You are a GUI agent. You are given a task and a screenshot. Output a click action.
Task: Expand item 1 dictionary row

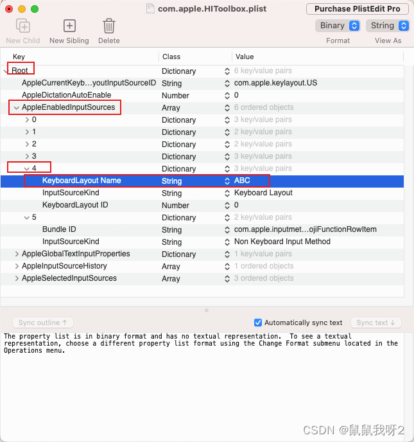27,132
